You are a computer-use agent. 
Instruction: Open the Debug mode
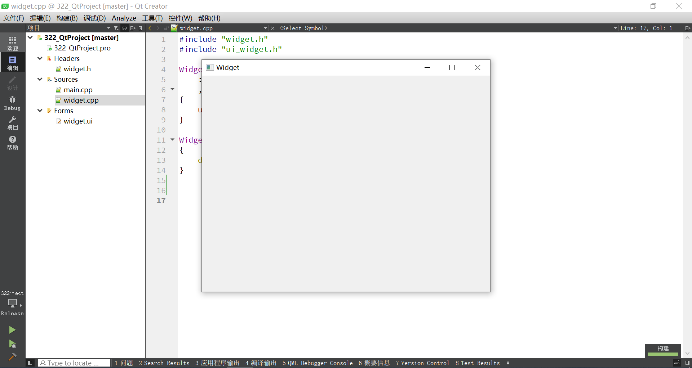click(x=13, y=103)
